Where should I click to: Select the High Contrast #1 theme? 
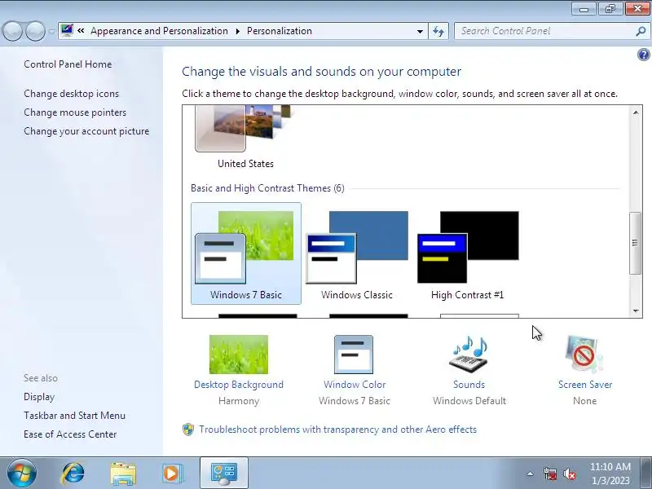(468, 253)
